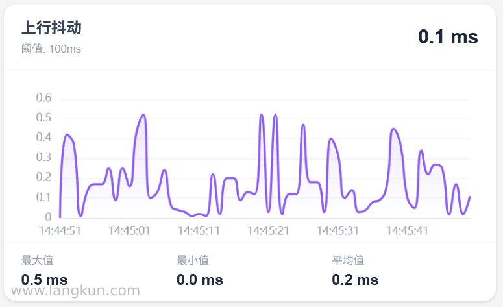Click the 0.5 y-axis label
The image size is (503, 307).
[43, 117]
